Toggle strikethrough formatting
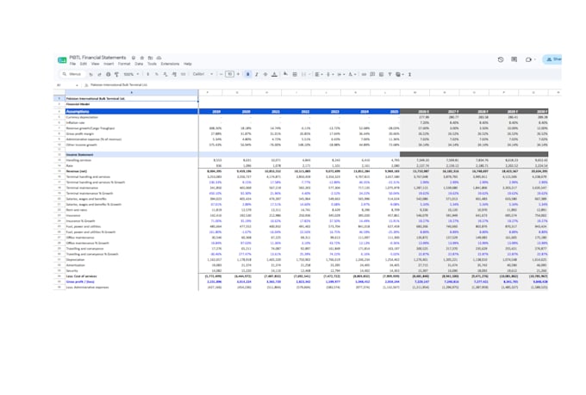The image size is (586, 395). click(x=265, y=74)
